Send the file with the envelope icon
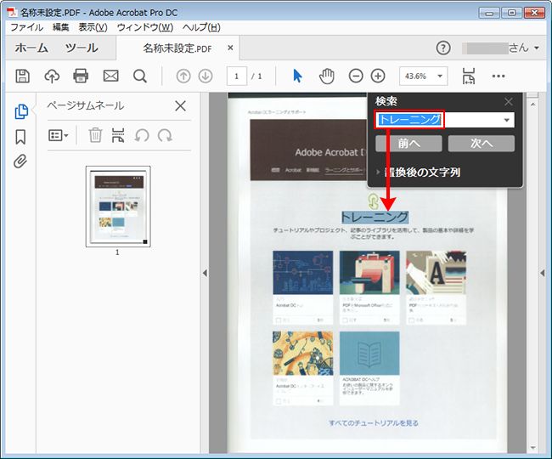 click(110, 76)
